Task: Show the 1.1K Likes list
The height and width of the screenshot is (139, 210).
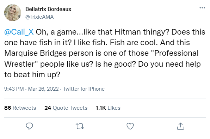Action: point(108,108)
